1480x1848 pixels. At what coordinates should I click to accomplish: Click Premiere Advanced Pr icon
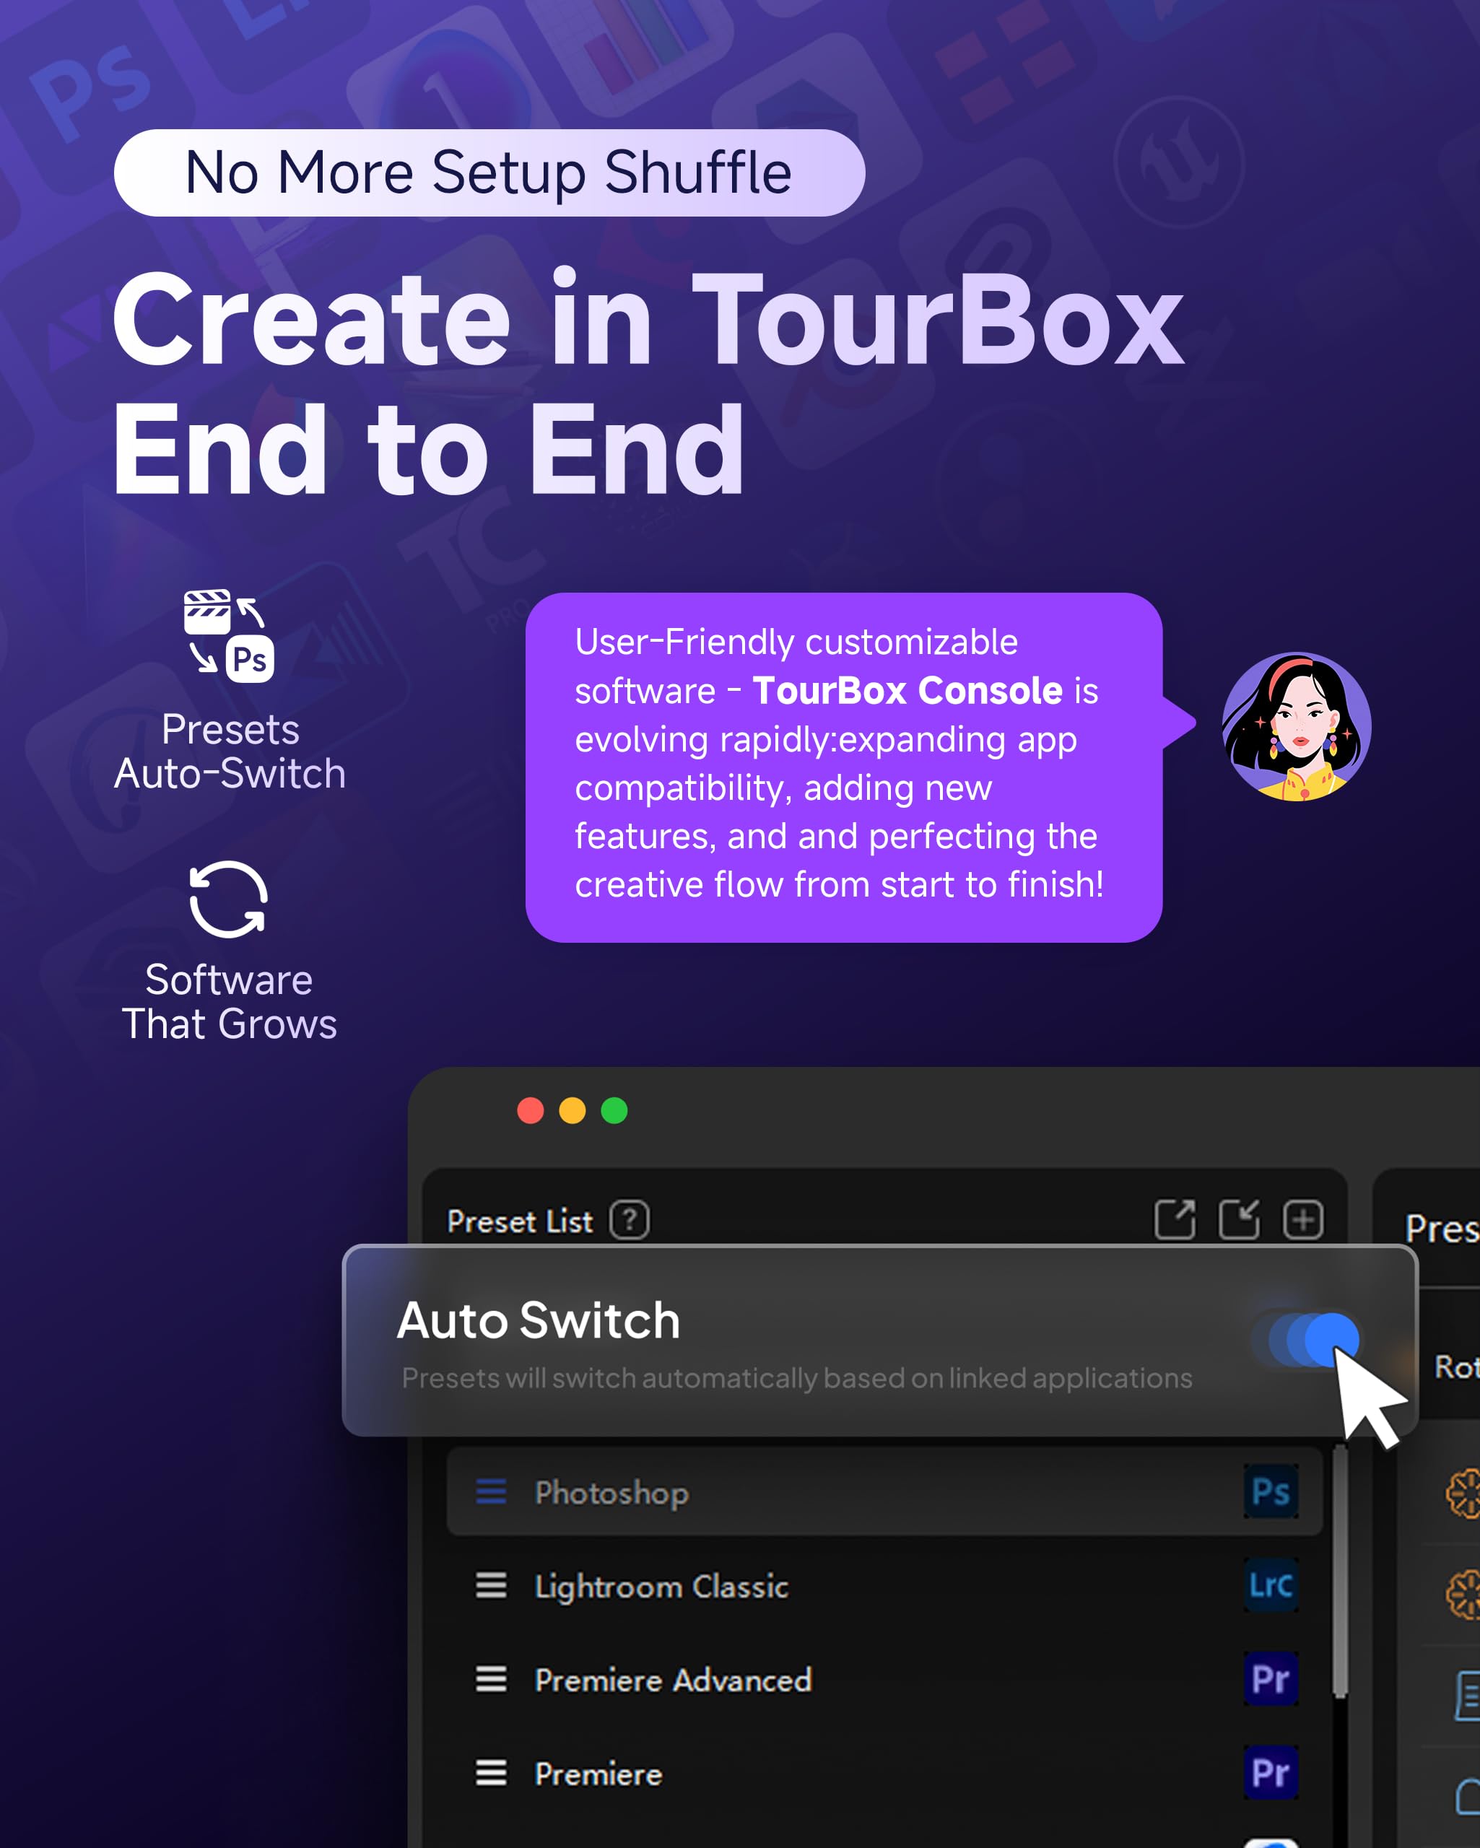point(1270,1679)
